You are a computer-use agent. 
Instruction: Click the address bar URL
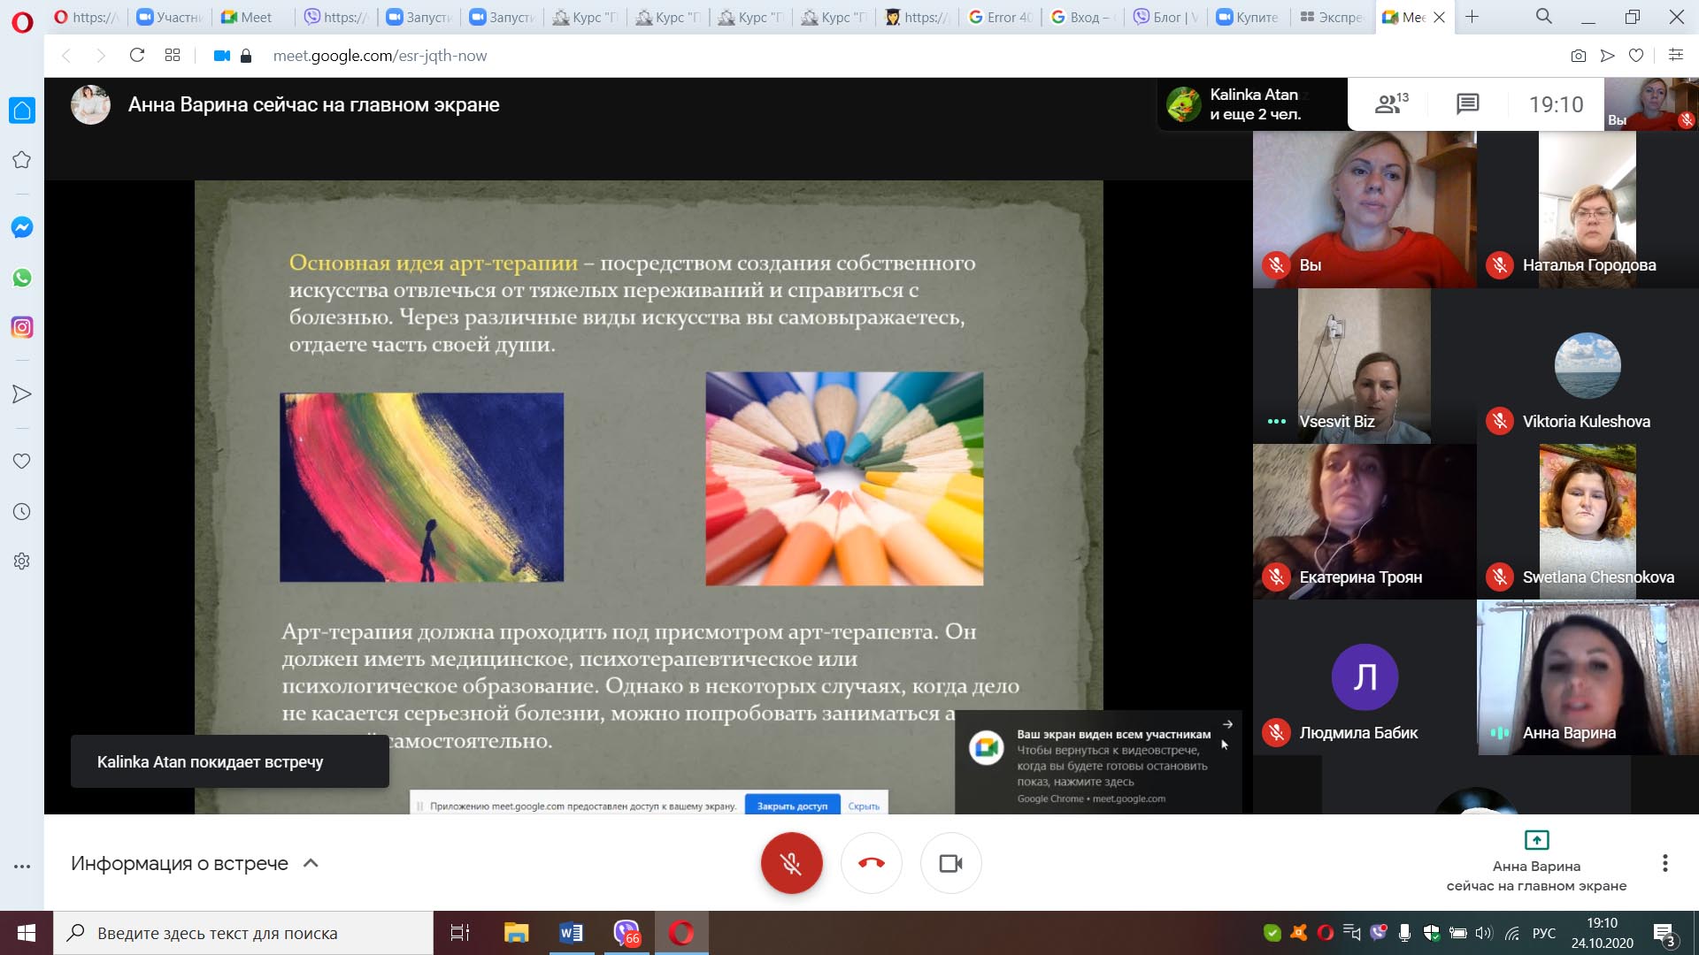(380, 56)
